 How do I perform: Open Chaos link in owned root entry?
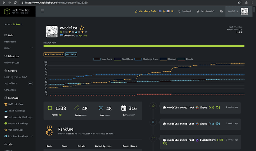(x=203, y=107)
